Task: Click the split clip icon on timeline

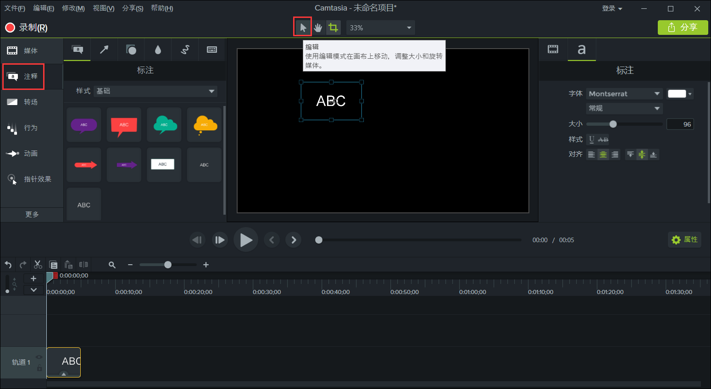Action: pos(83,265)
